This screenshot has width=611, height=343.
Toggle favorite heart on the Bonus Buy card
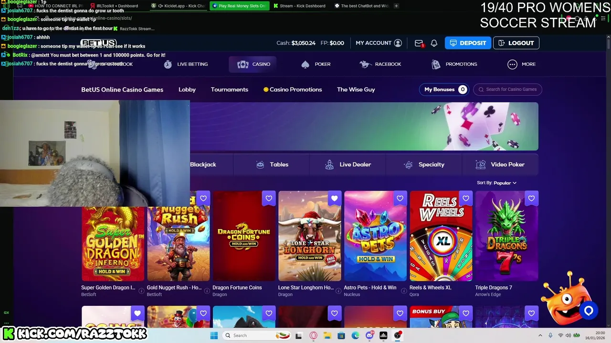pos(466,313)
